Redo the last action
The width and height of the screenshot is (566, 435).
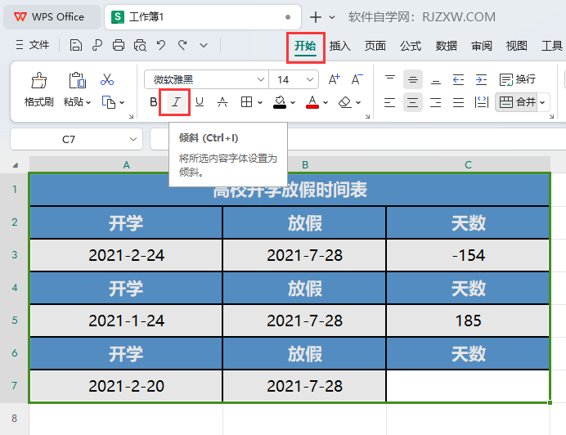[x=182, y=46]
